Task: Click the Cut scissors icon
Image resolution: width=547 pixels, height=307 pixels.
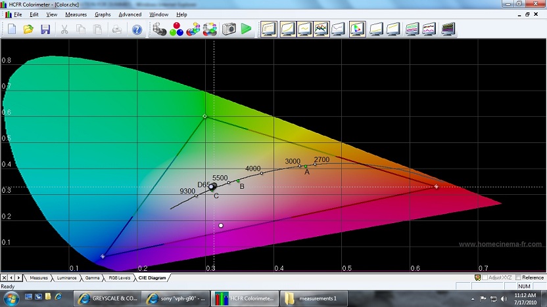Action: tap(64, 30)
